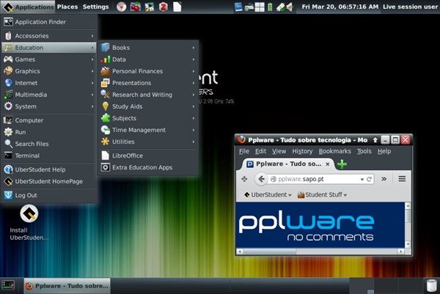Click the volume speaker icon in tray

coord(290,7)
